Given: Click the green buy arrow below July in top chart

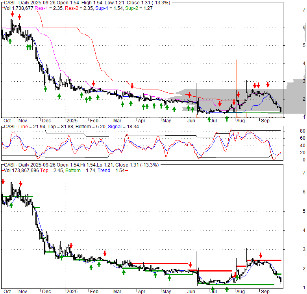Looking at the screenshot, I should pos(209,119).
